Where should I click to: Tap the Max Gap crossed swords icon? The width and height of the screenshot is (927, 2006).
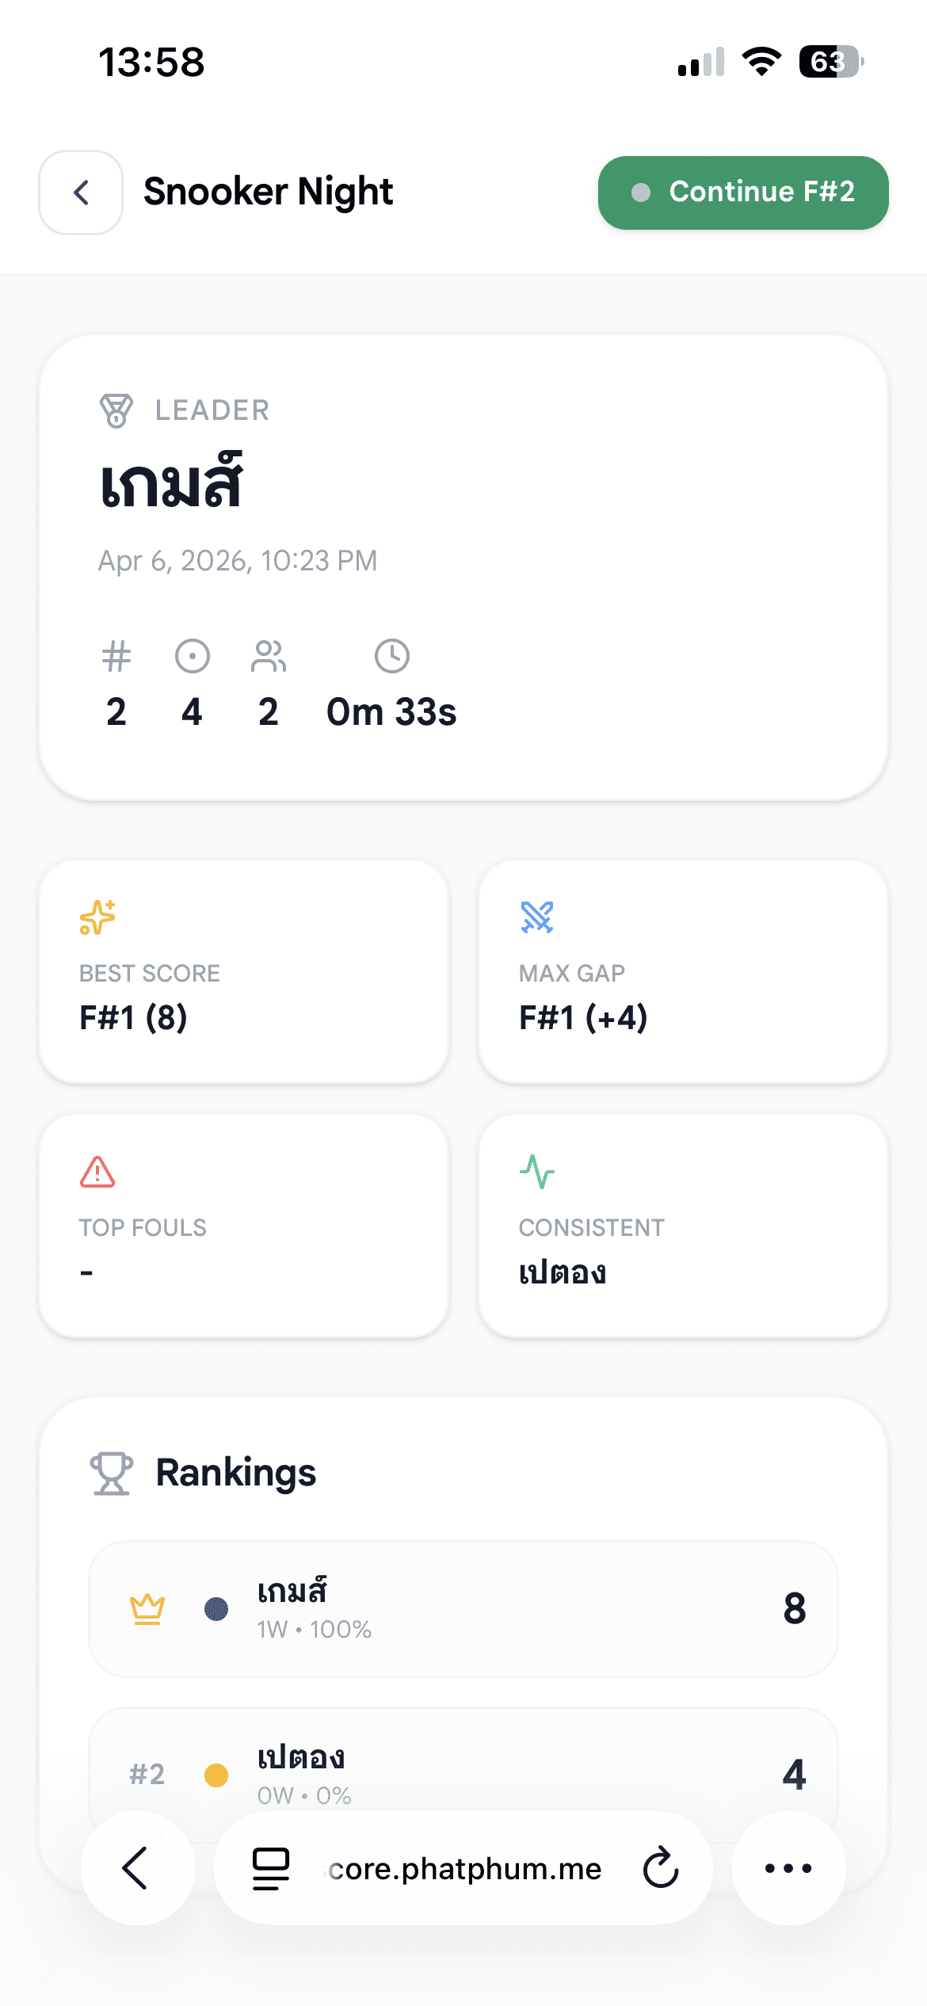(x=537, y=917)
